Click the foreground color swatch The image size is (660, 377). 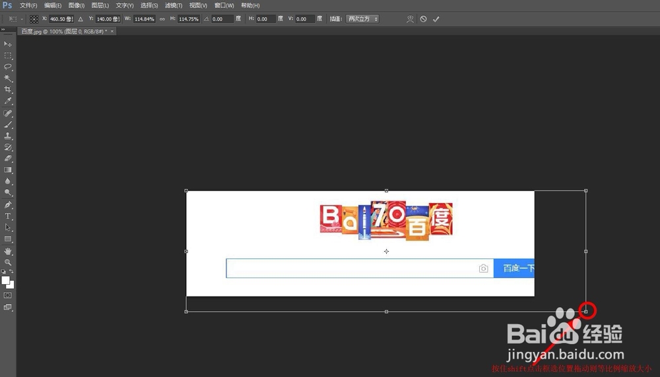pos(5,280)
